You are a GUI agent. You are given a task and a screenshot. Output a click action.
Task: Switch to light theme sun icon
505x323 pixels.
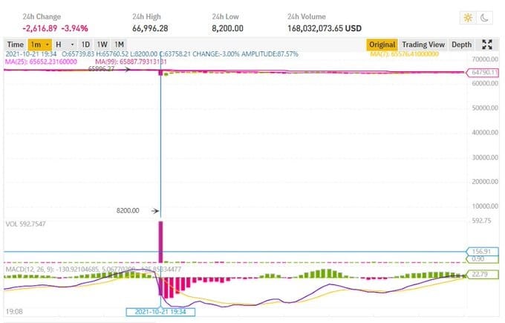click(468, 18)
